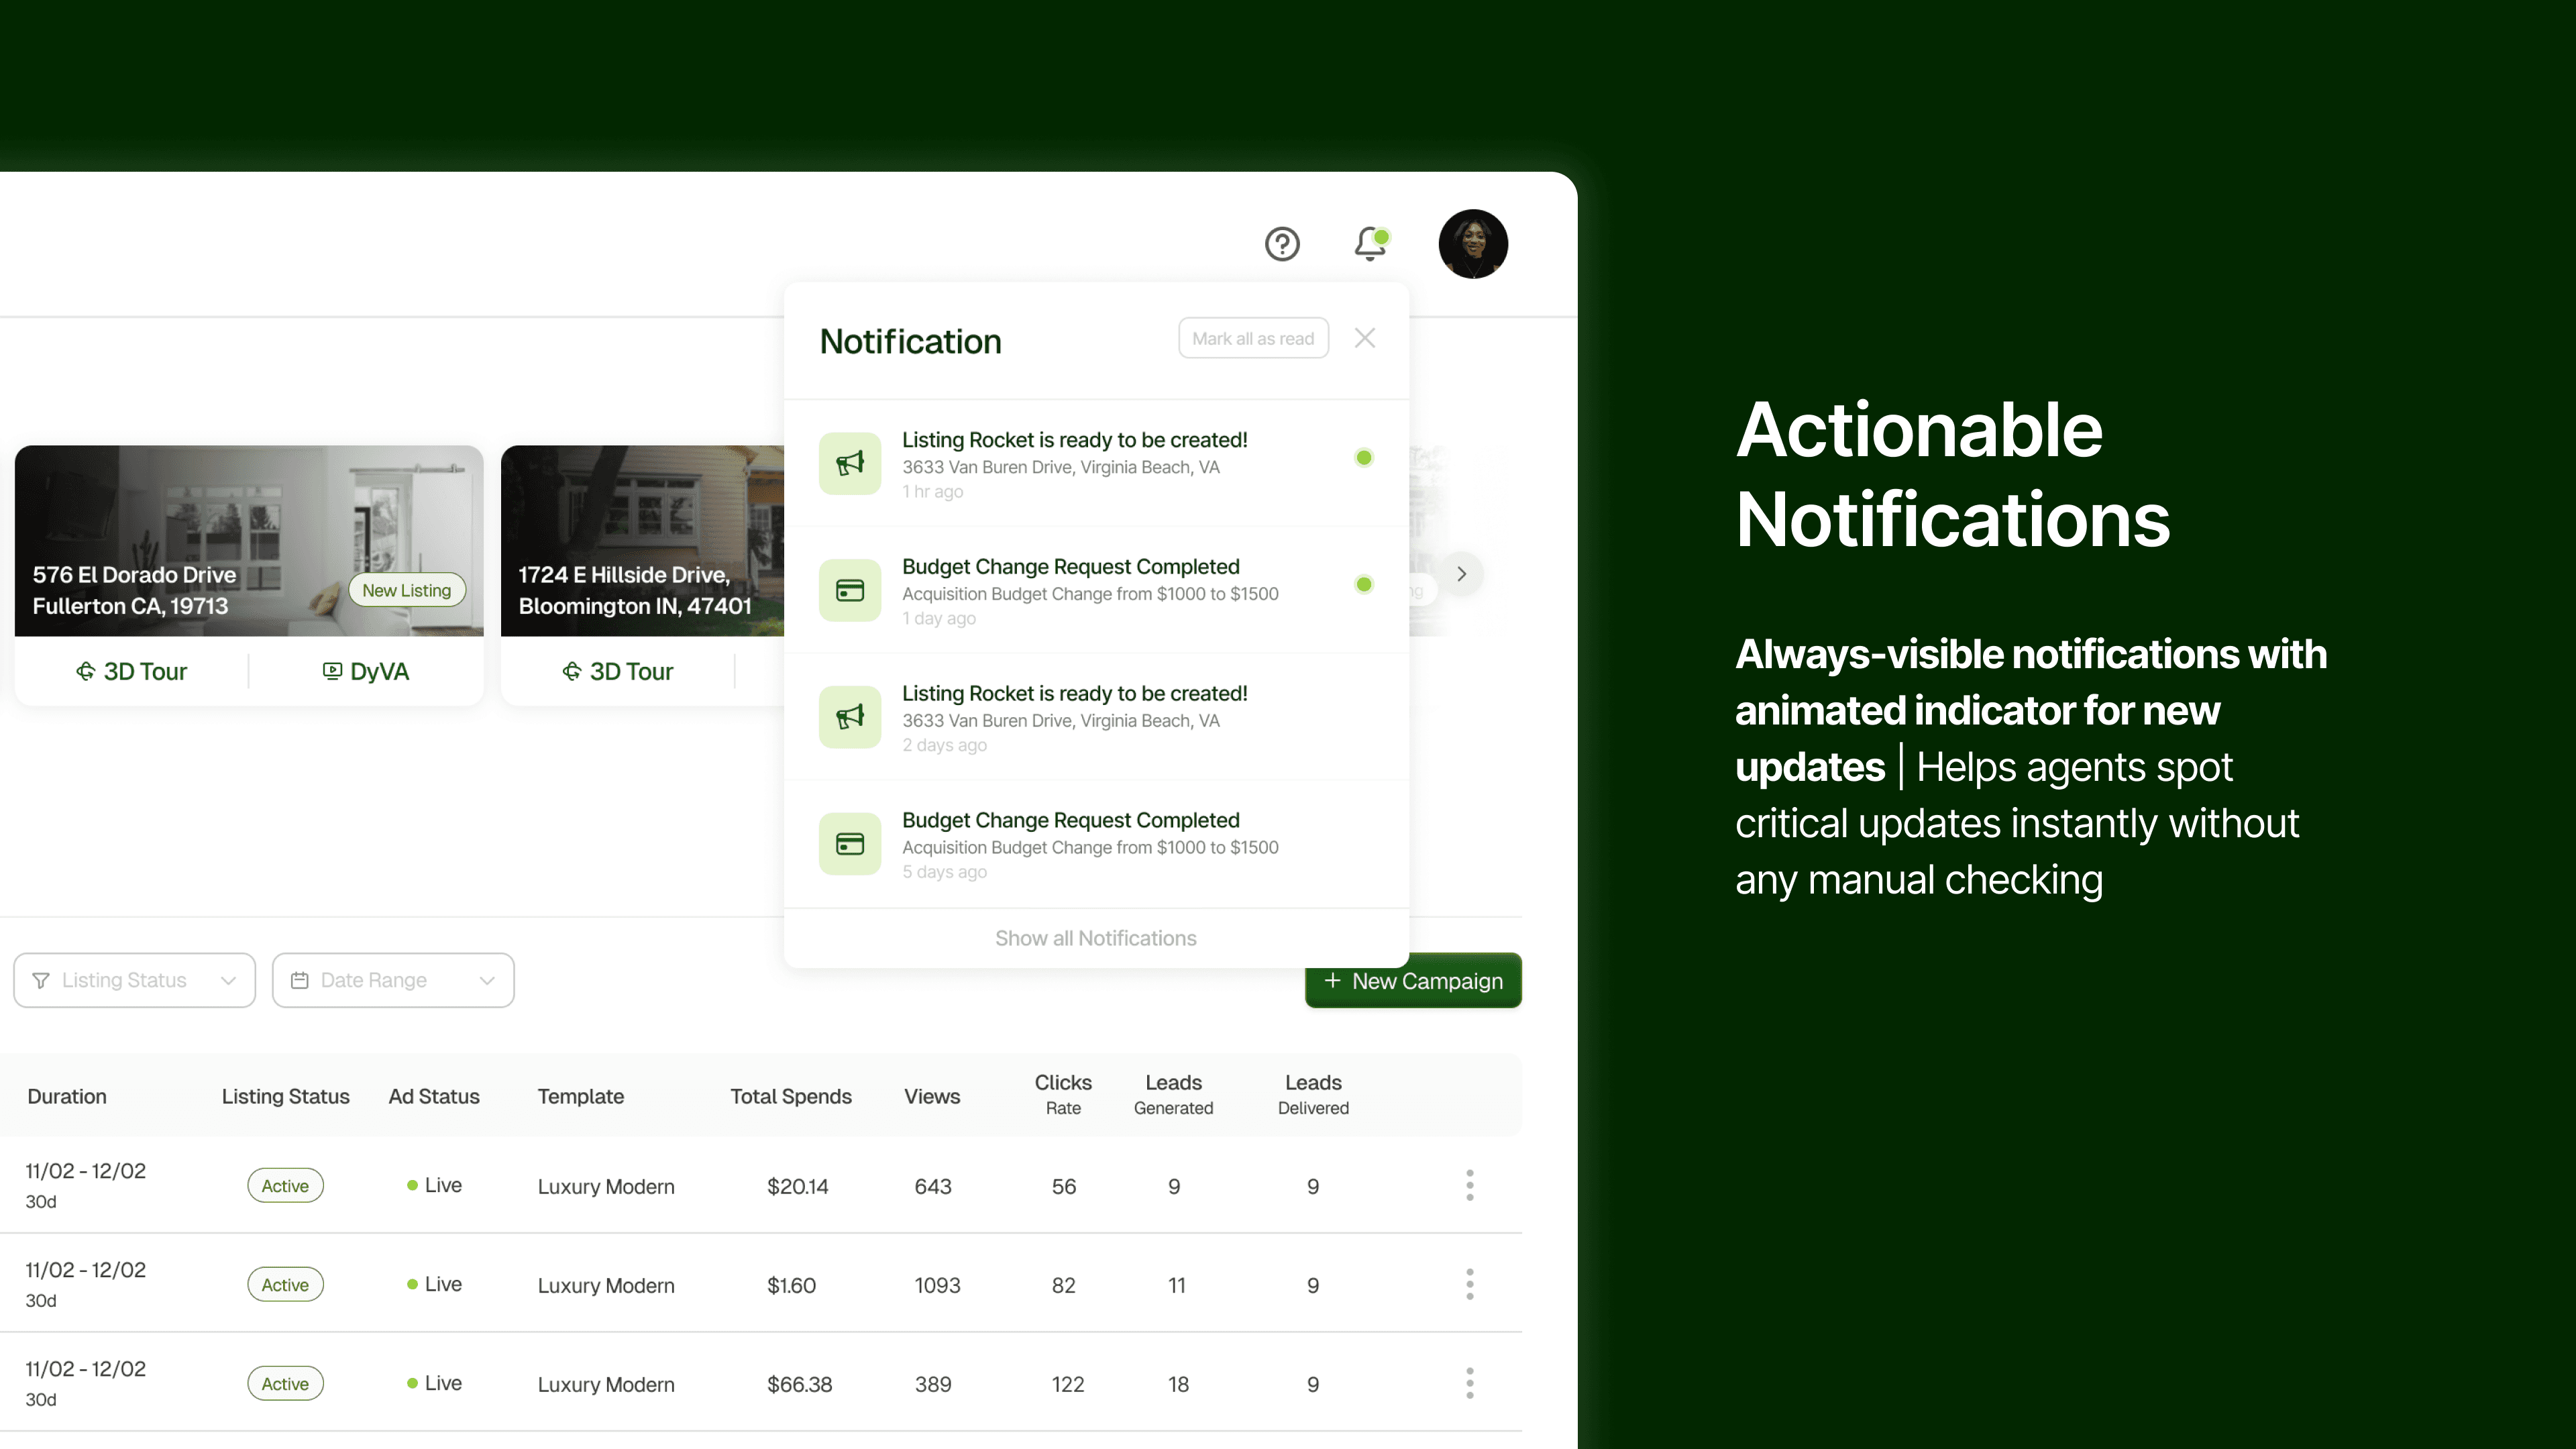Screen dimensions: 2576x1449
Task: Close the Notification panel with the X icon
Action: pyautogui.click(x=1365, y=338)
